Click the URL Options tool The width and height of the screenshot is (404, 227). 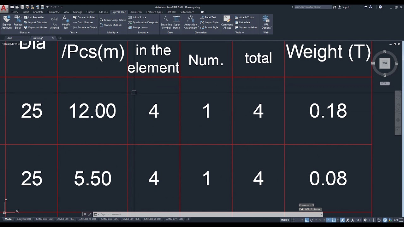pos(266,22)
